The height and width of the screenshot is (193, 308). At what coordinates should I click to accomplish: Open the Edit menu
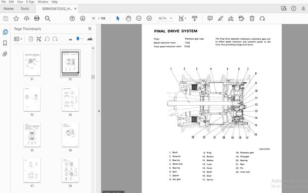pos(11,2)
